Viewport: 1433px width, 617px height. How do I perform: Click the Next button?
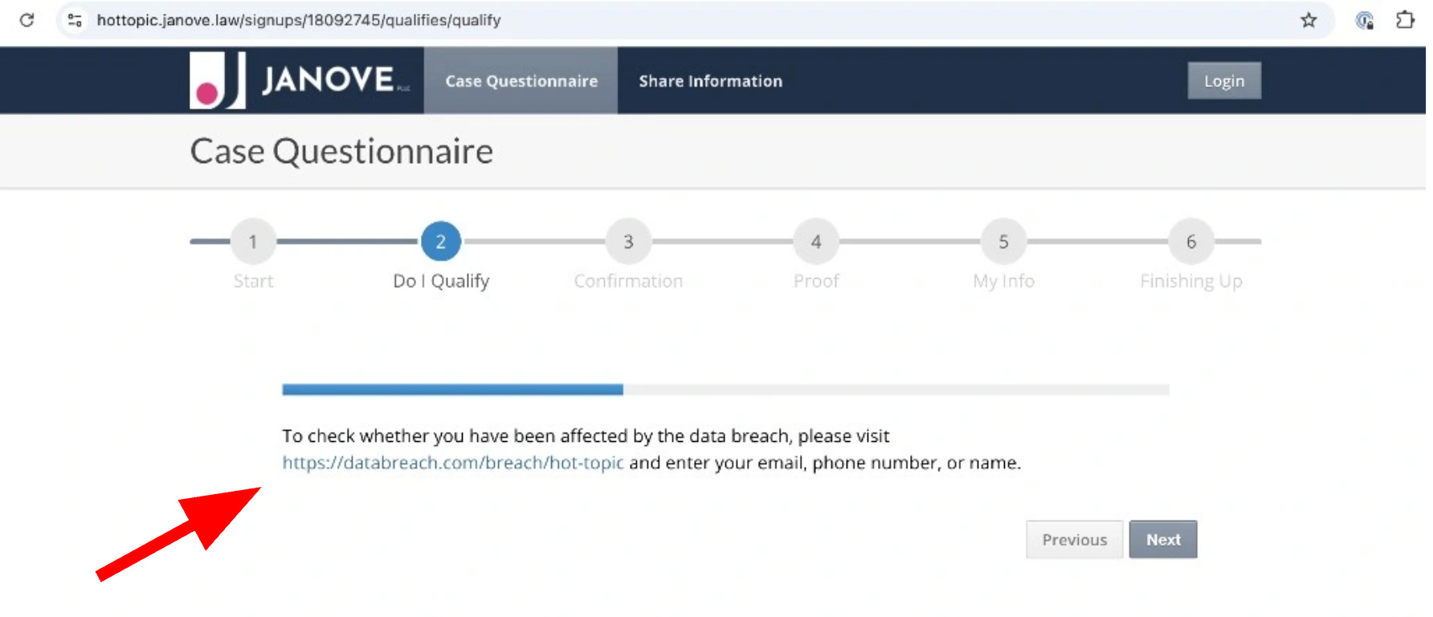tap(1163, 539)
